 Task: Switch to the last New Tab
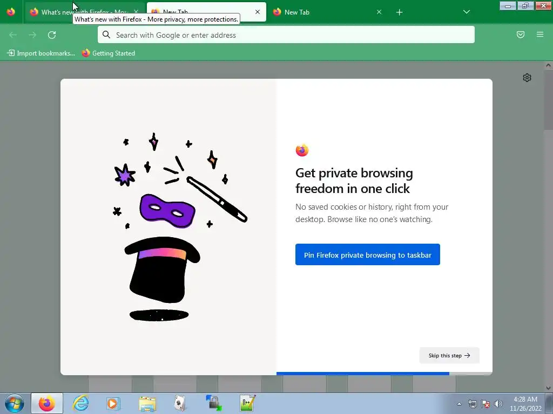tap(328, 12)
